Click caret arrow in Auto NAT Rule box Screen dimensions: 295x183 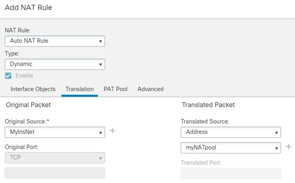click(x=100, y=41)
